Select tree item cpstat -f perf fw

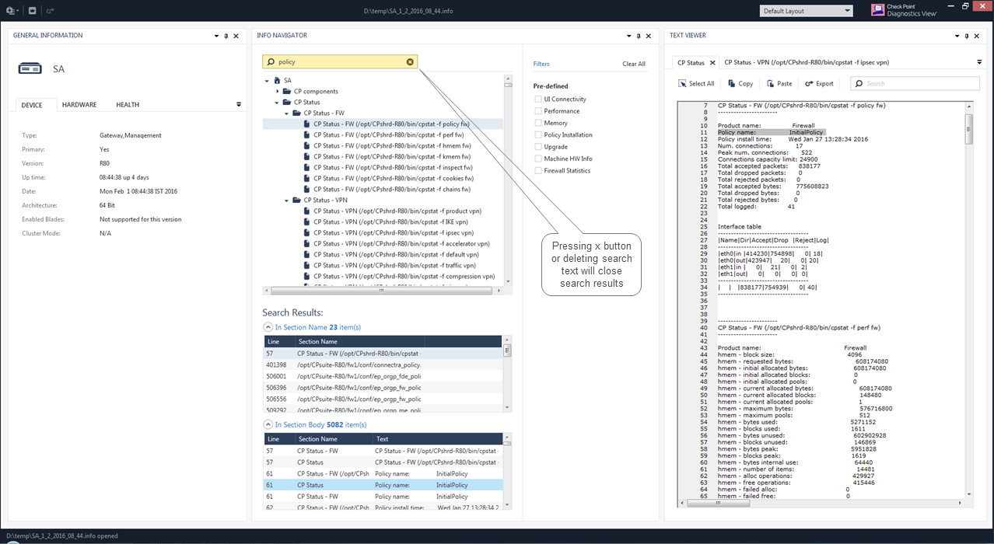tap(388, 135)
